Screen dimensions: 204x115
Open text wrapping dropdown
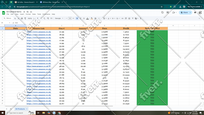[x=113, y=18]
